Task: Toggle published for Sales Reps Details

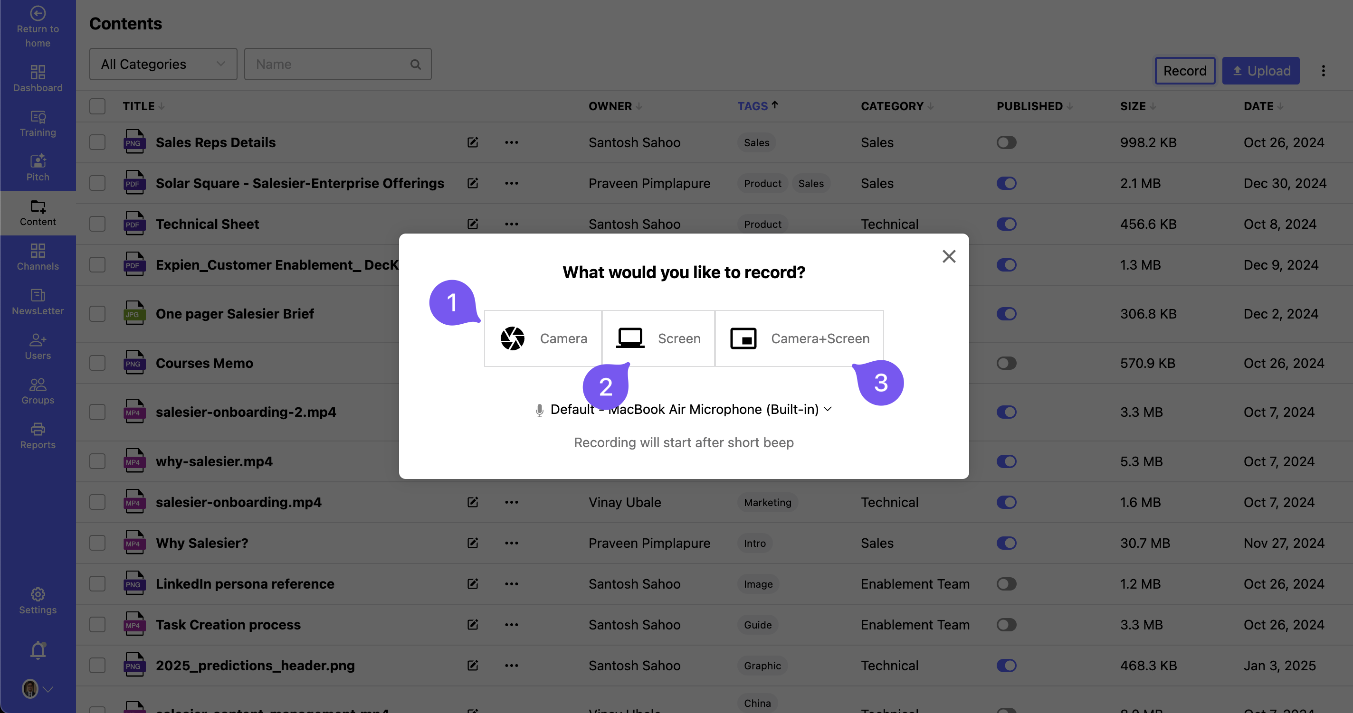Action: pyautogui.click(x=1006, y=142)
